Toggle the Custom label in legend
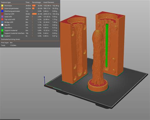150x120 pixels. click(x=7, y=36)
